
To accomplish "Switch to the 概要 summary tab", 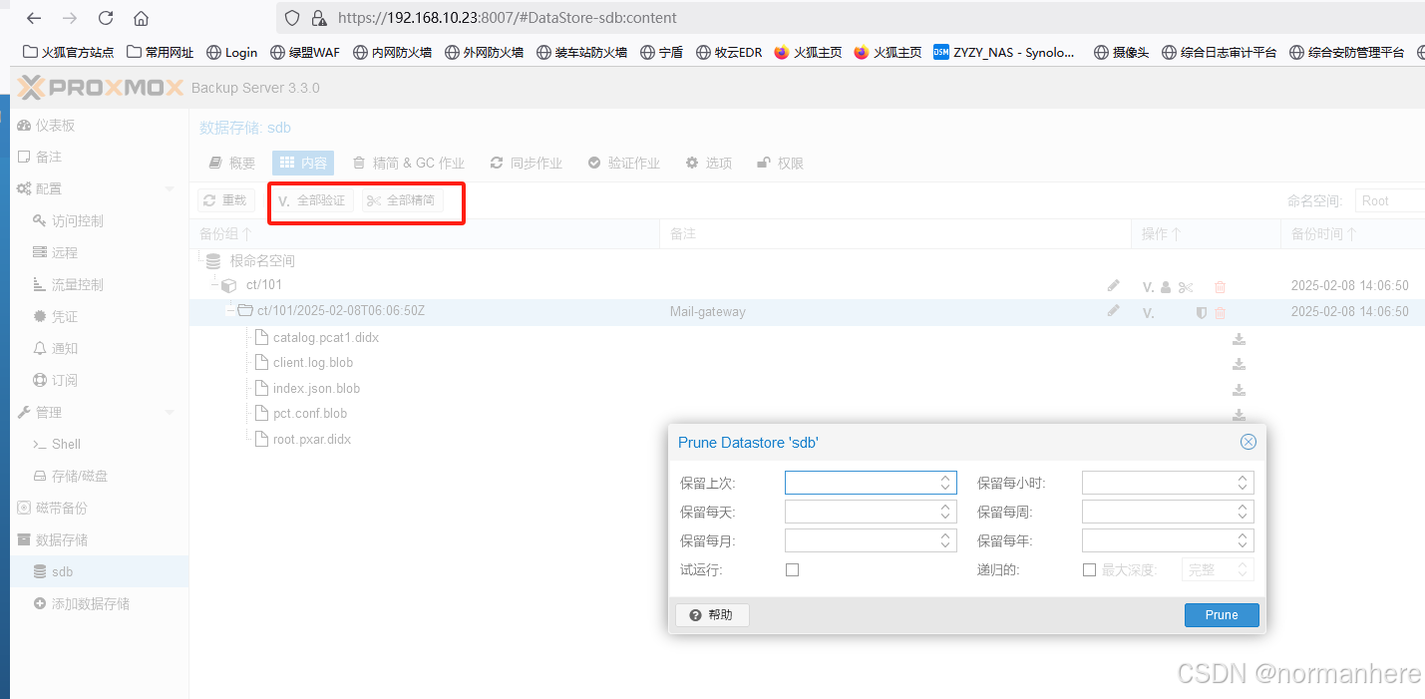I will pyautogui.click(x=231, y=163).
